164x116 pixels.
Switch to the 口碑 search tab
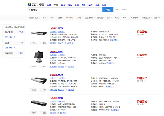tap(104, 5)
